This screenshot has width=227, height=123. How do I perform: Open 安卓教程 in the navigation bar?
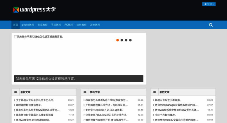(x=42, y=25)
